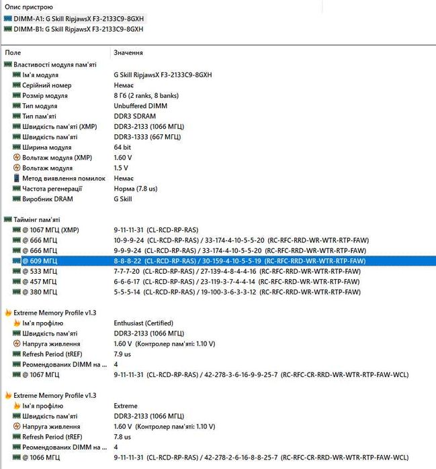Select the 'Виробник DRAM' field label
The height and width of the screenshot is (469, 436).
[x=48, y=199]
